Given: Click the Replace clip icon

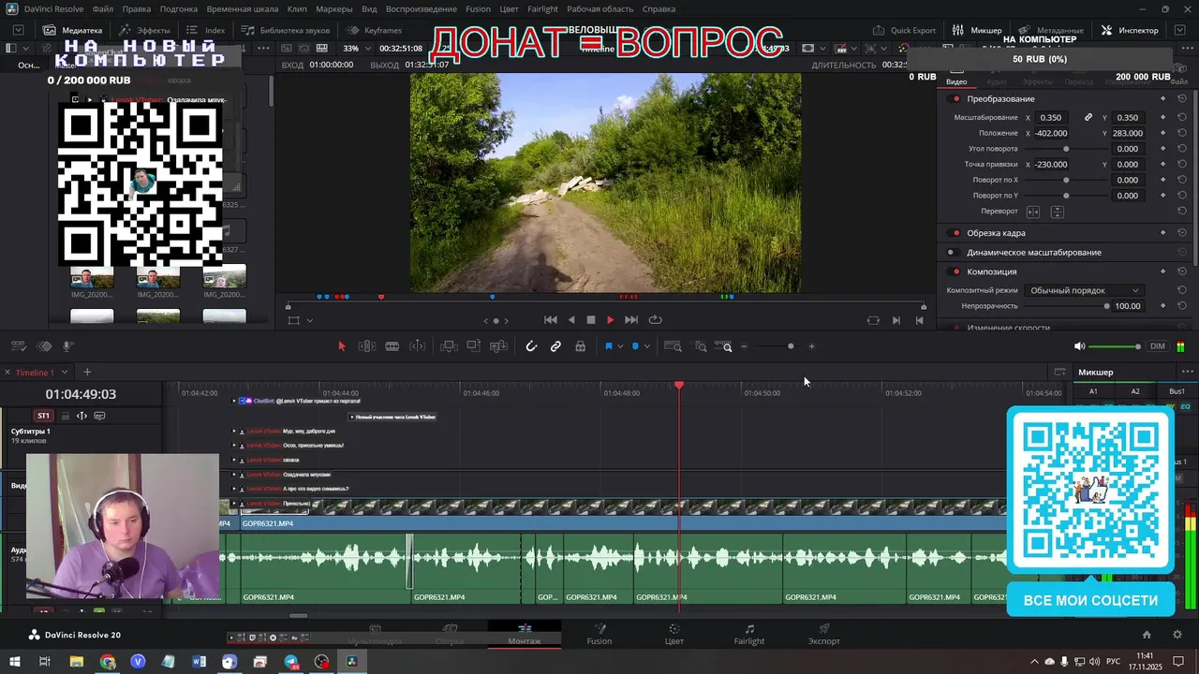Looking at the screenshot, I should coord(499,346).
